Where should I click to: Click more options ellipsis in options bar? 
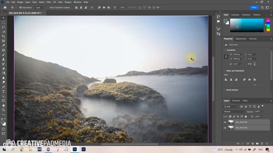[x=122, y=8]
